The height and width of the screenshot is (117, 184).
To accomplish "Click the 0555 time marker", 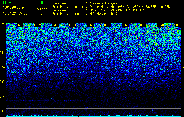I will (90, 25).
